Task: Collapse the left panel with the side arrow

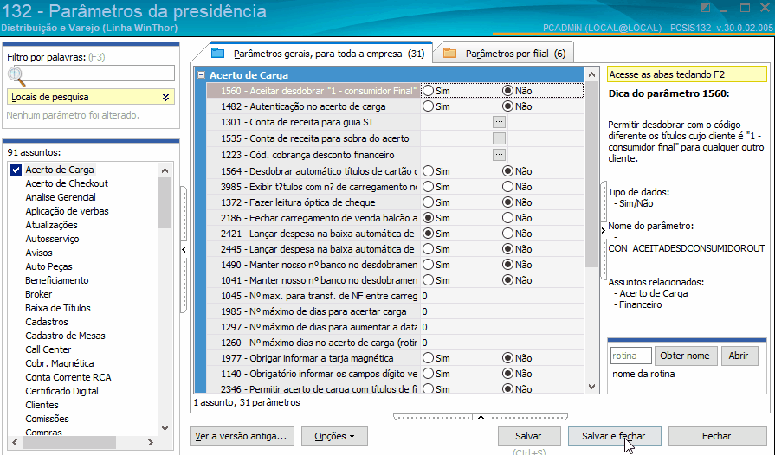Action: click(x=184, y=249)
